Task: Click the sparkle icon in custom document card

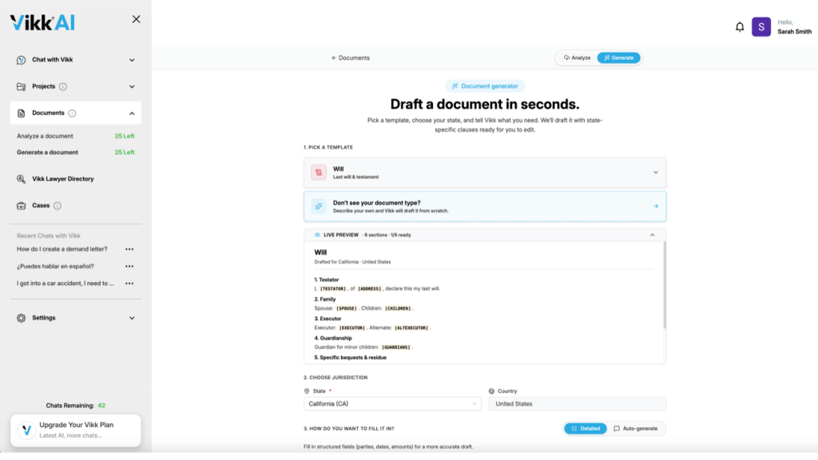Action: 319,207
